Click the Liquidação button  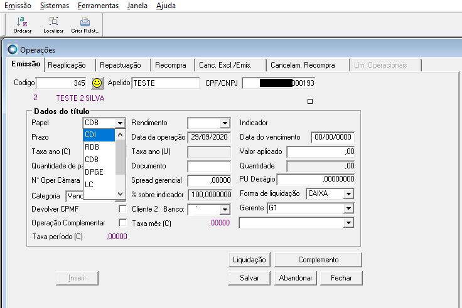[x=249, y=260]
